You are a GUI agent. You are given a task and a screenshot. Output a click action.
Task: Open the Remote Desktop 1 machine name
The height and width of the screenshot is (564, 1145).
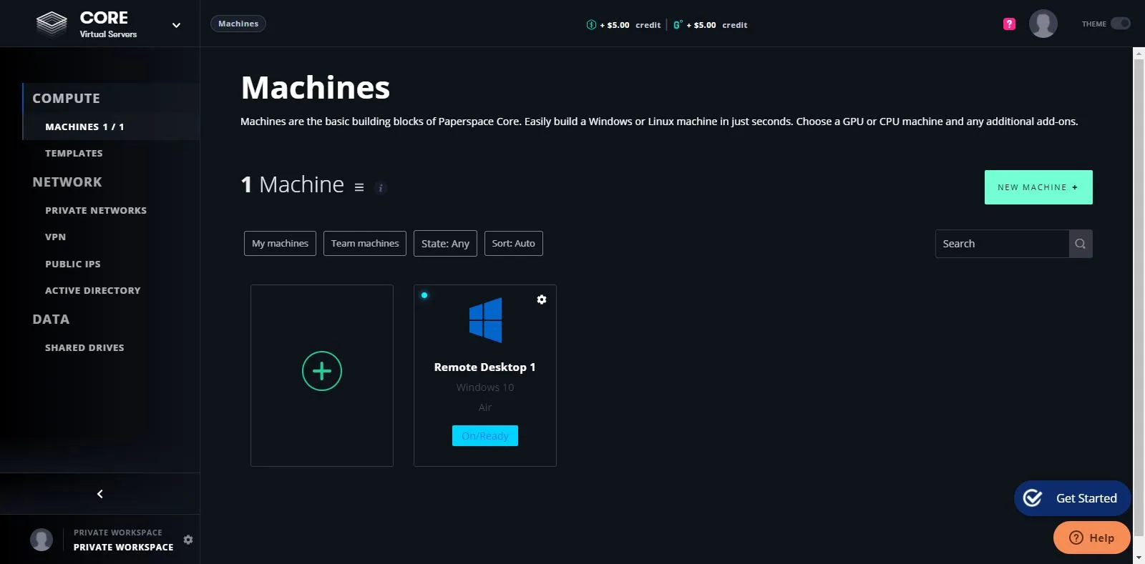(x=485, y=367)
